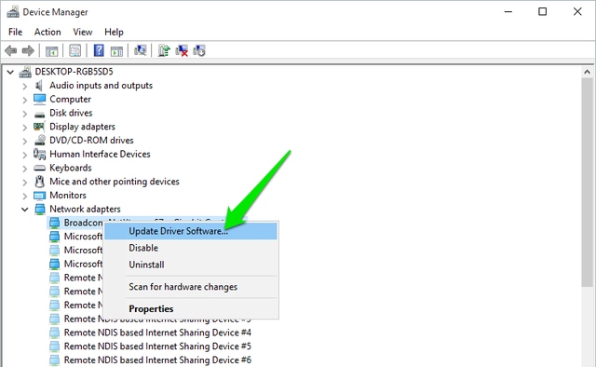This screenshot has height=367, width=596.
Task: Expand the Keyboards node
Action: pyautogui.click(x=25, y=168)
